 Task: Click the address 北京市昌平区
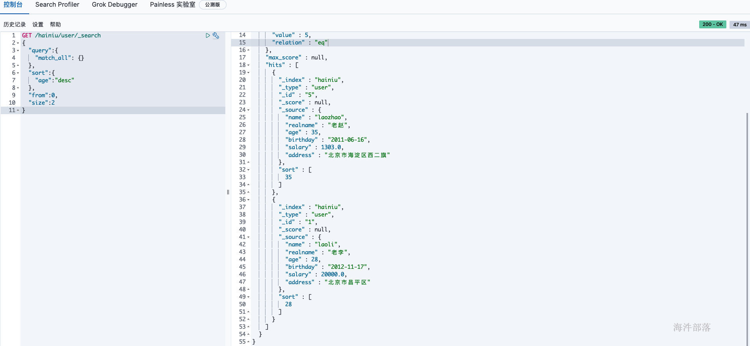coord(347,282)
